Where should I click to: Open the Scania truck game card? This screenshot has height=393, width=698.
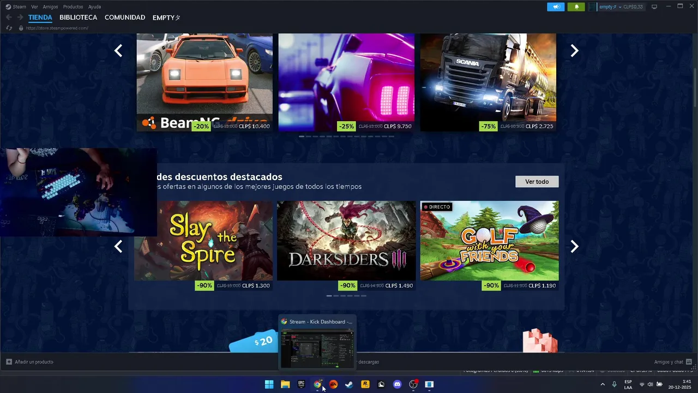click(x=488, y=82)
